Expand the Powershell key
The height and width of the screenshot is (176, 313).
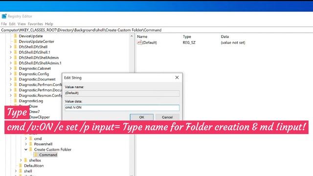click(x=26, y=144)
